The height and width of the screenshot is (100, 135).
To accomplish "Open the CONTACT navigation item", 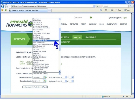I will (123, 24).
